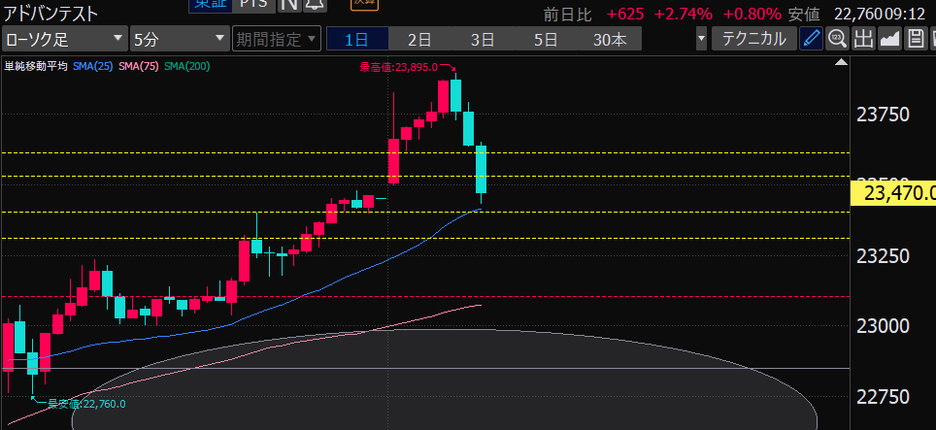The width and height of the screenshot is (936, 430).
Task: Expand the arrow beside テクニカル
Action: [x=702, y=40]
